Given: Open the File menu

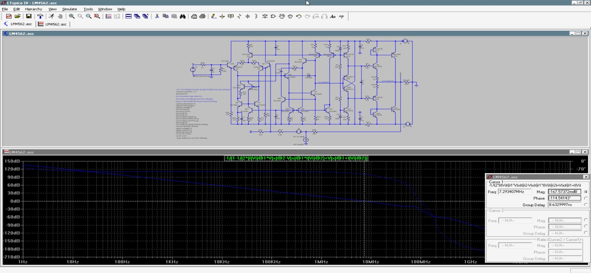Looking at the screenshot, I should tap(5, 9).
